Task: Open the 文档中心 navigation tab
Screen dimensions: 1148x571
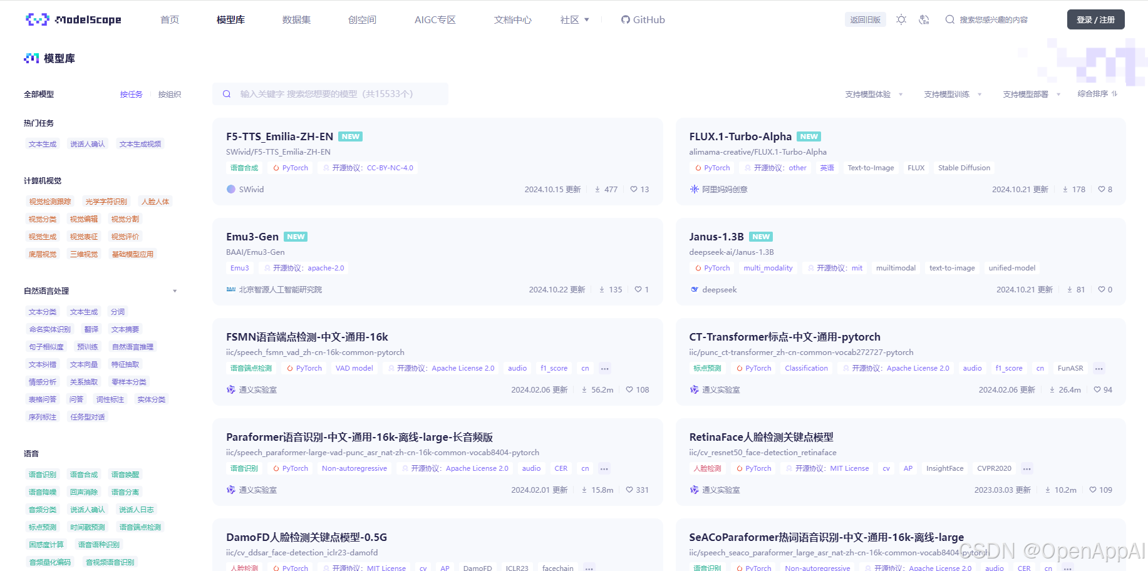Action: [513, 19]
